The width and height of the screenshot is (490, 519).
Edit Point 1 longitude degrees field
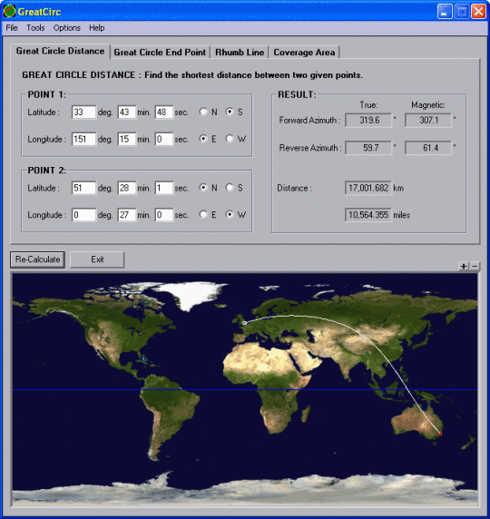(x=83, y=139)
